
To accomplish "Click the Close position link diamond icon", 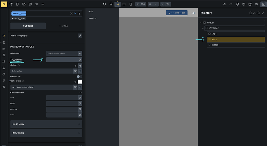I will pos(80,92).
